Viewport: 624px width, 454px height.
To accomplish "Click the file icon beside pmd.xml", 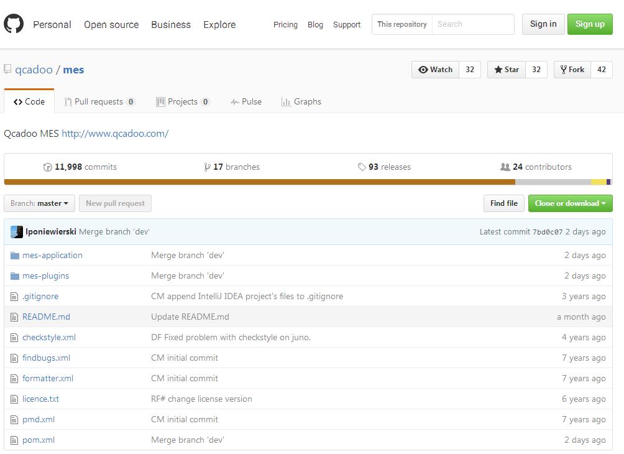I will [14, 420].
